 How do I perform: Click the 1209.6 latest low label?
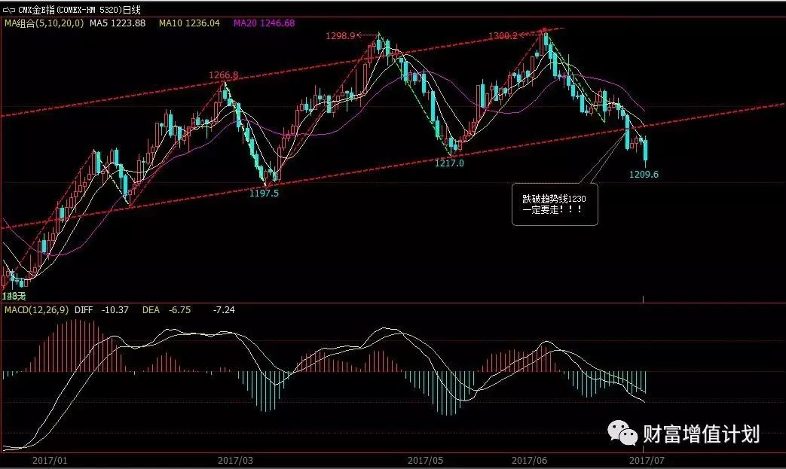pyautogui.click(x=644, y=175)
